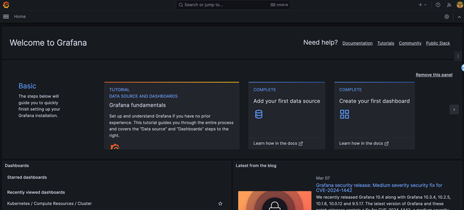
Task: Click the Search or jump to field
Action: click(x=233, y=5)
